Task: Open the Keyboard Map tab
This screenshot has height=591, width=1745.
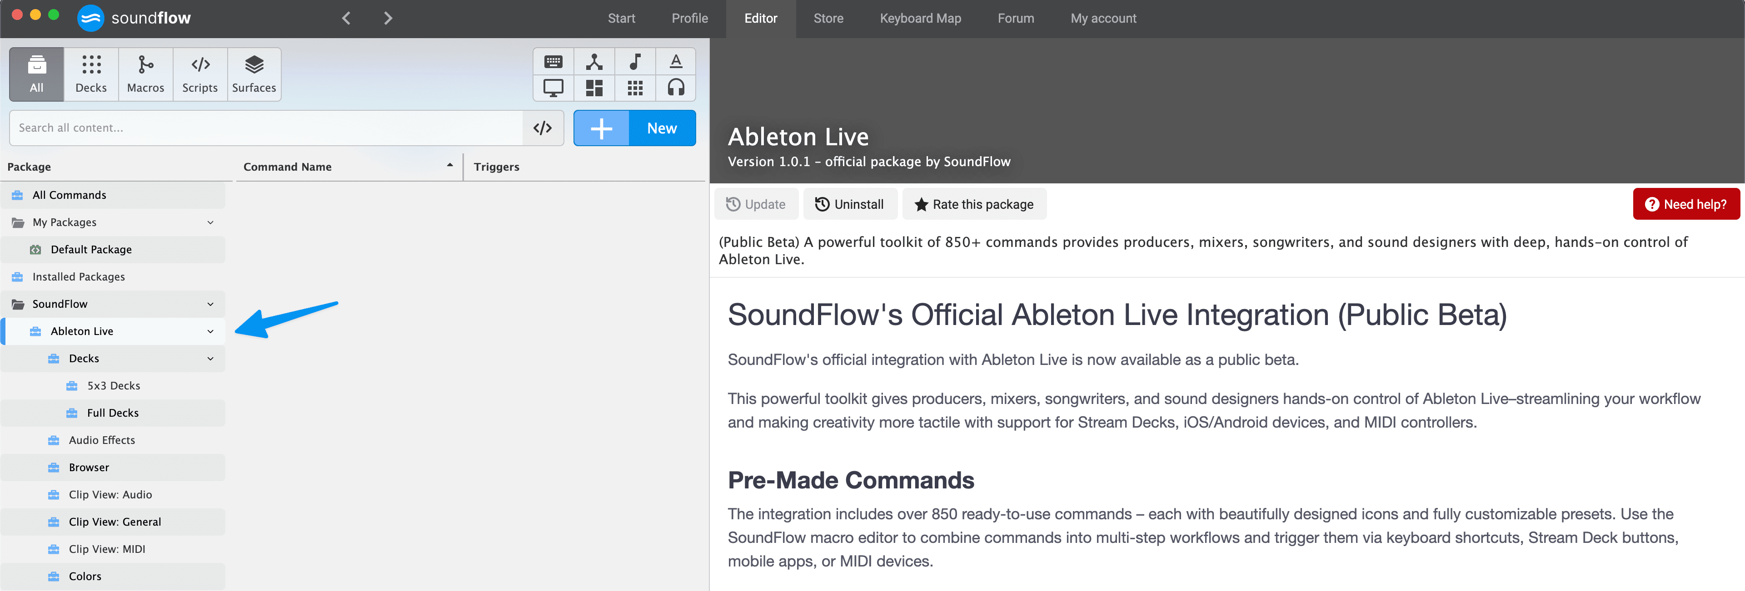Action: pyautogui.click(x=921, y=18)
